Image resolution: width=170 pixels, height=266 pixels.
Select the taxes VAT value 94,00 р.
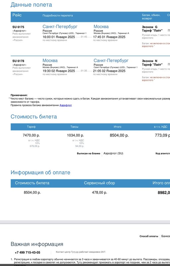[80, 146]
